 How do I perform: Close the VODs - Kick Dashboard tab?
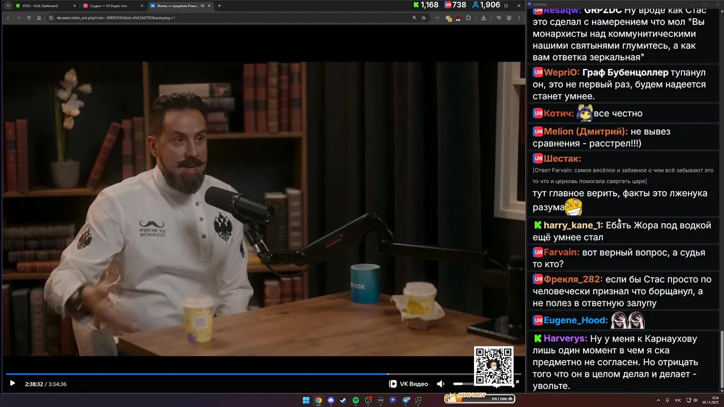coord(75,6)
